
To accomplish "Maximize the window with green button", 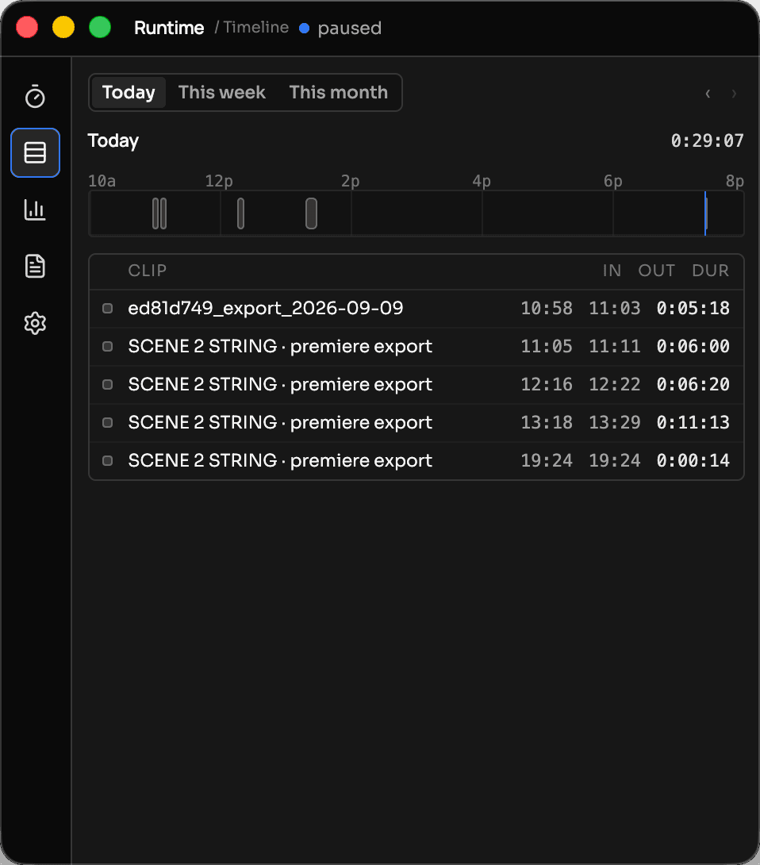I will (x=100, y=27).
